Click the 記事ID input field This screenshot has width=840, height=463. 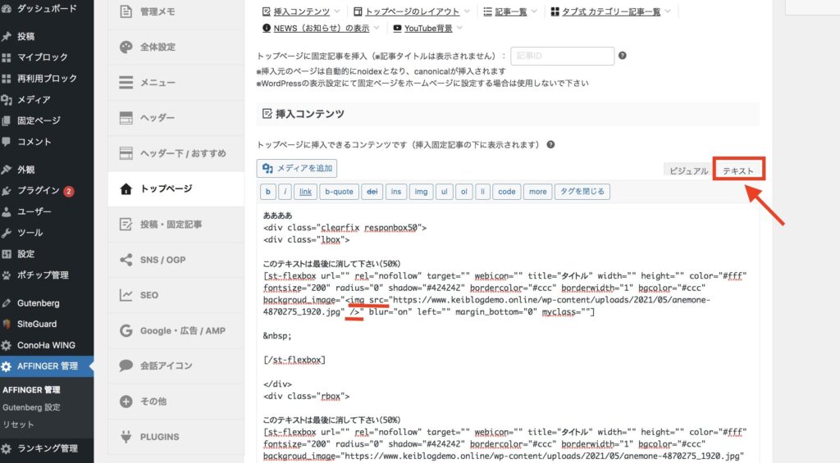pos(562,56)
